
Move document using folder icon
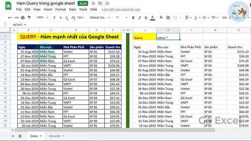click(100, 4)
